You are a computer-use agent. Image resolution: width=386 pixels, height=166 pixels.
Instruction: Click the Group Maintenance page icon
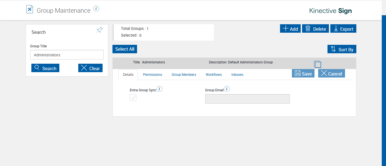[30, 10]
